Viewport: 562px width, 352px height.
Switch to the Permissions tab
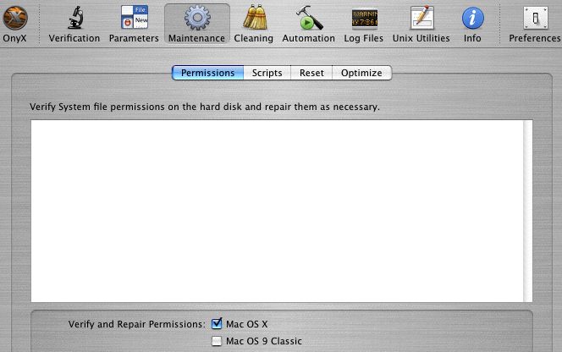[x=208, y=73]
